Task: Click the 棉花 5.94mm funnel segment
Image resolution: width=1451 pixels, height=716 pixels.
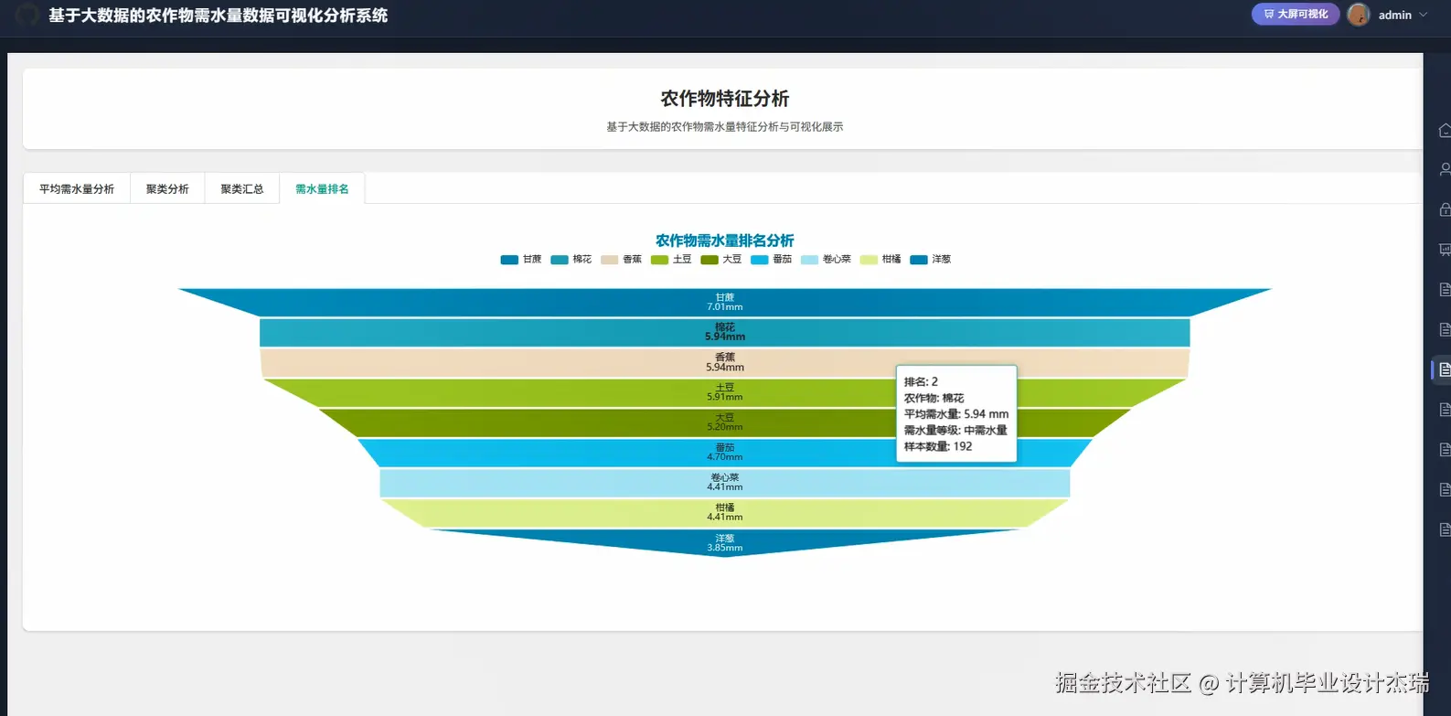Action: [x=725, y=332]
